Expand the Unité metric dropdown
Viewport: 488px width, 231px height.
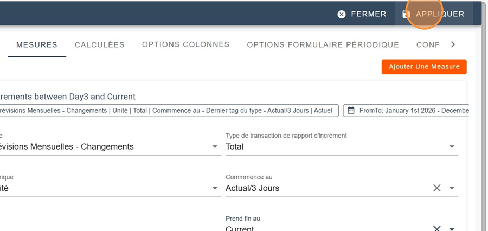215,189
